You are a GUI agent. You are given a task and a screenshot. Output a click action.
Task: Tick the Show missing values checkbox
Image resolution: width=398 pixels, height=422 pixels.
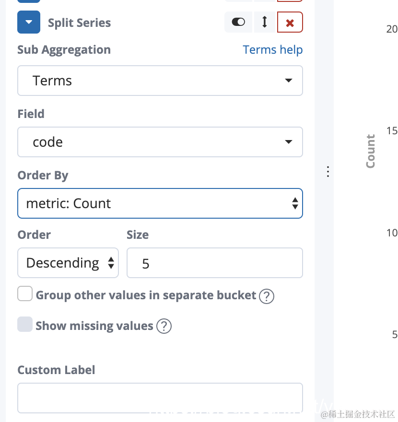pos(25,325)
